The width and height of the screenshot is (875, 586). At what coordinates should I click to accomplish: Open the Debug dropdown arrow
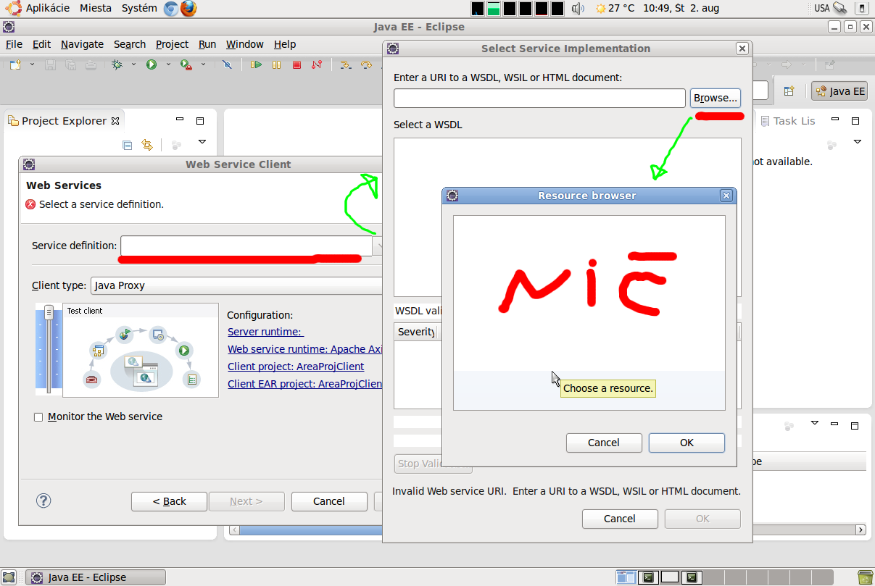[133, 64]
